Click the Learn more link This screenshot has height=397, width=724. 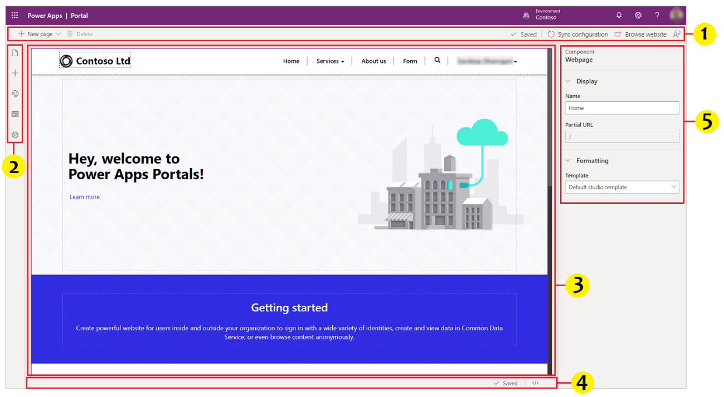85,197
